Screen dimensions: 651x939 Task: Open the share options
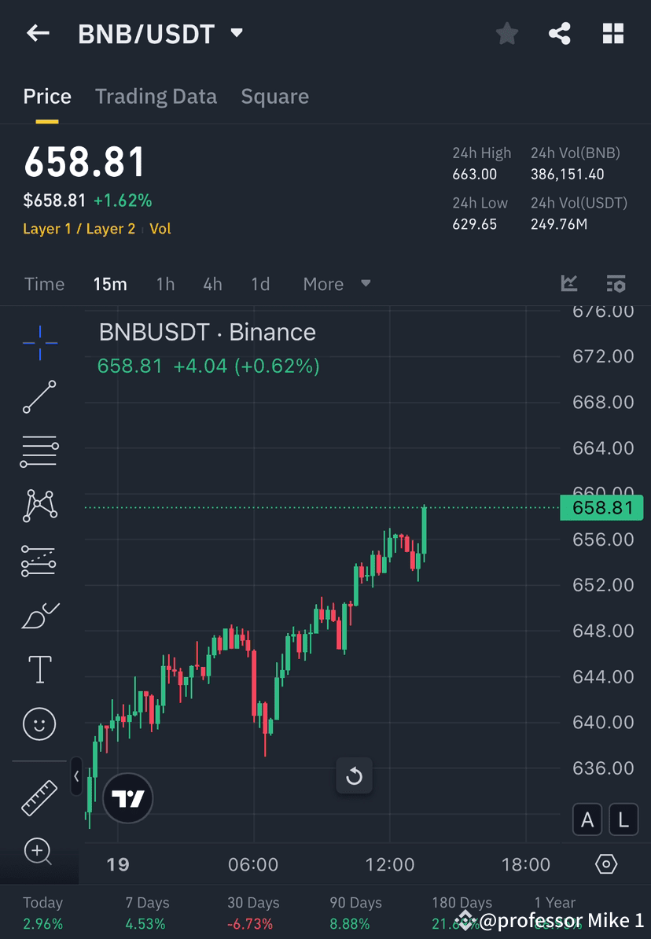click(x=560, y=33)
